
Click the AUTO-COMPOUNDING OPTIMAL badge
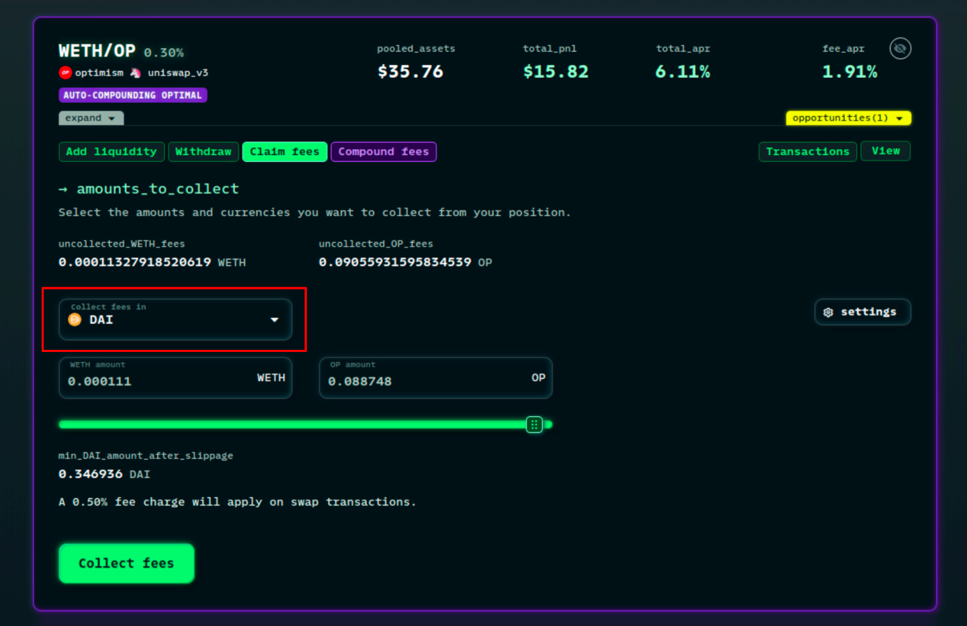(x=132, y=95)
